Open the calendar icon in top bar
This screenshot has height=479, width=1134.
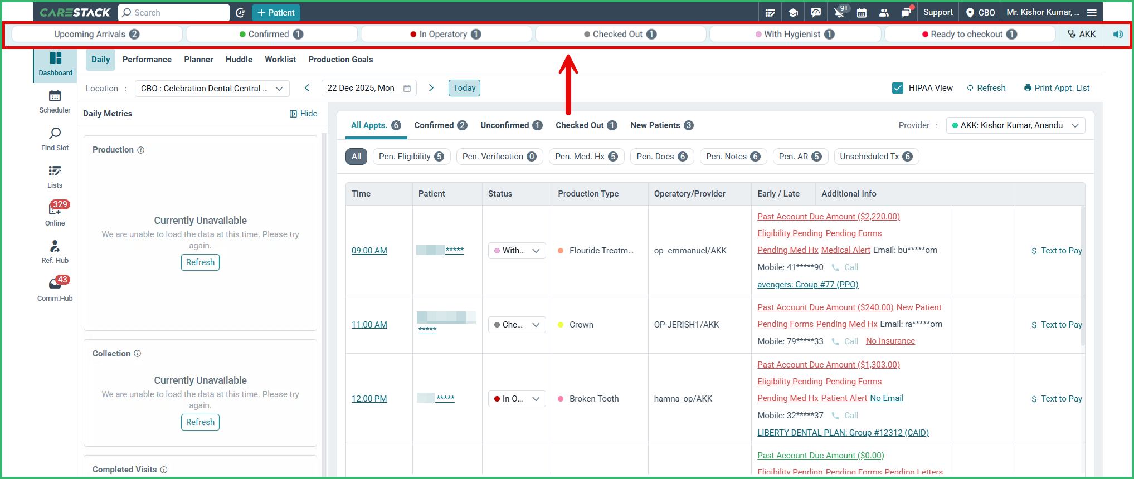(862, 12)
